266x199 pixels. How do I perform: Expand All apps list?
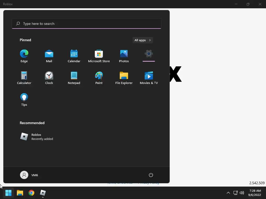[x=143, y=40]
